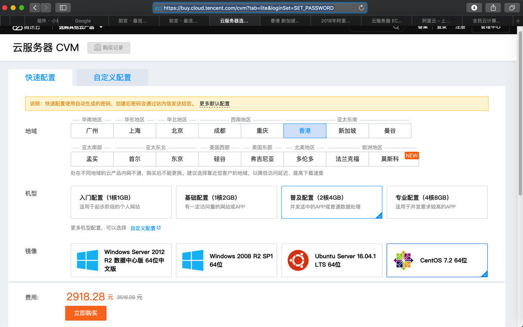Click the Ubuntu Server 16.04.1 image option

pos(332,260)
